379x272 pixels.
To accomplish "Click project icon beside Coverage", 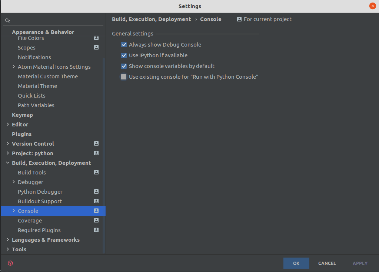I will point(96,221).
